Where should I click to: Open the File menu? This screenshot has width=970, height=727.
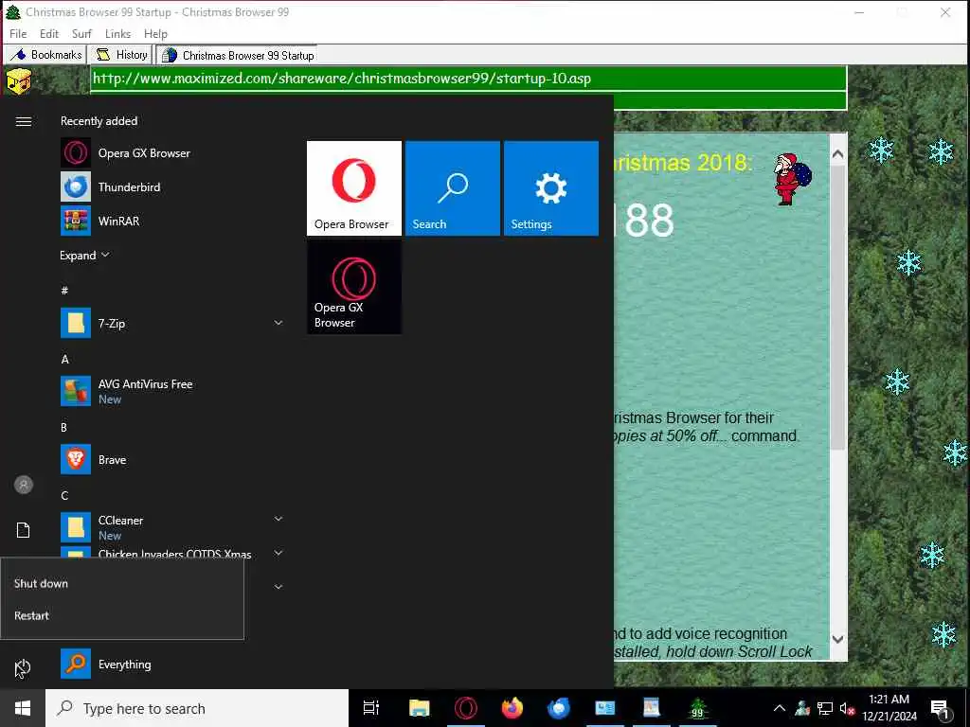point(18,33)
